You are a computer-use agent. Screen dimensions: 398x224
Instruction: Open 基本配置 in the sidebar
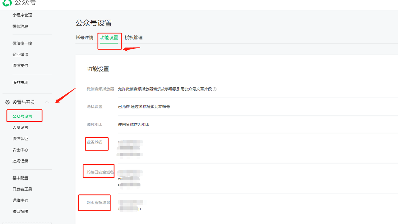(21, 178)
